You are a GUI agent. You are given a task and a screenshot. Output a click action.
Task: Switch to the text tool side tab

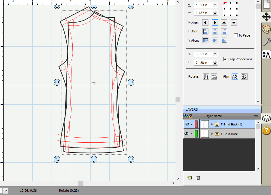266,55
